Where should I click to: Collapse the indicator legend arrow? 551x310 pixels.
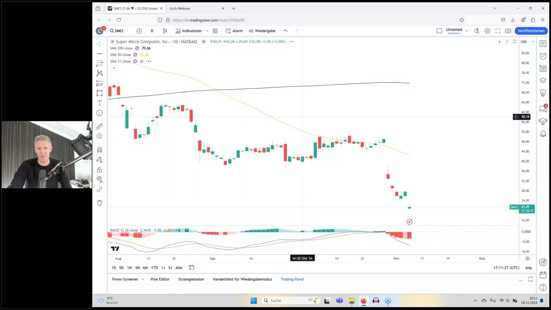(114, 68)
